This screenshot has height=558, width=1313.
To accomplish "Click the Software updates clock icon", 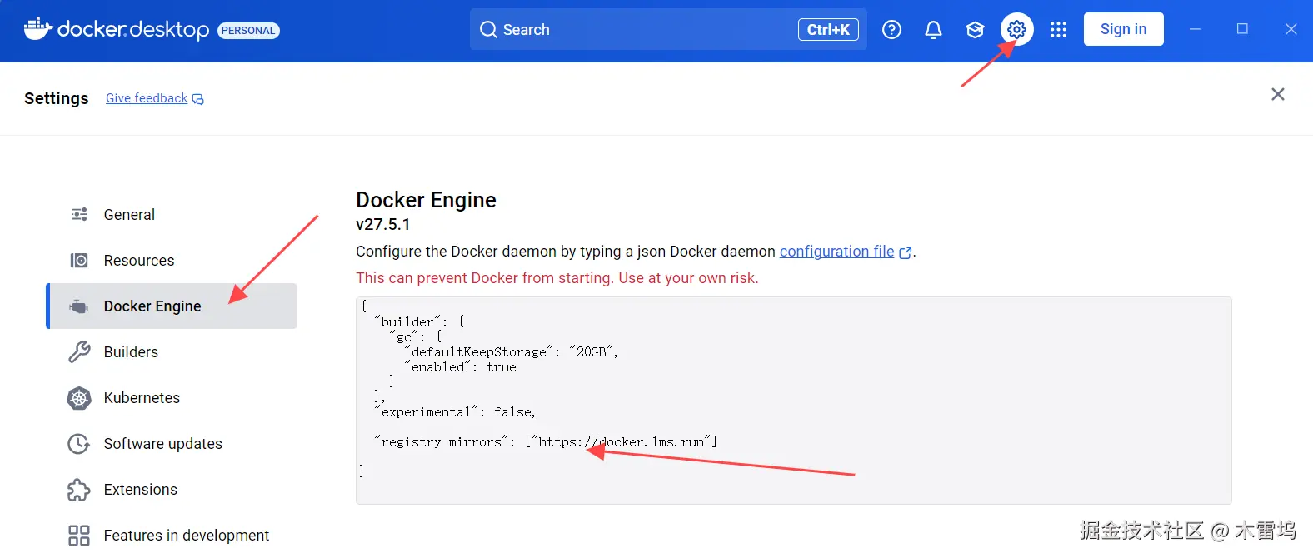I will pyautogui.click(x=79, y=444).
